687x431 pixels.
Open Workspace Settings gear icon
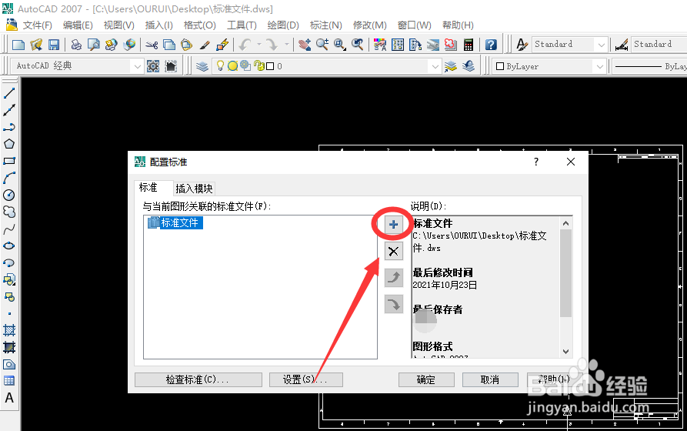point(153,66)
